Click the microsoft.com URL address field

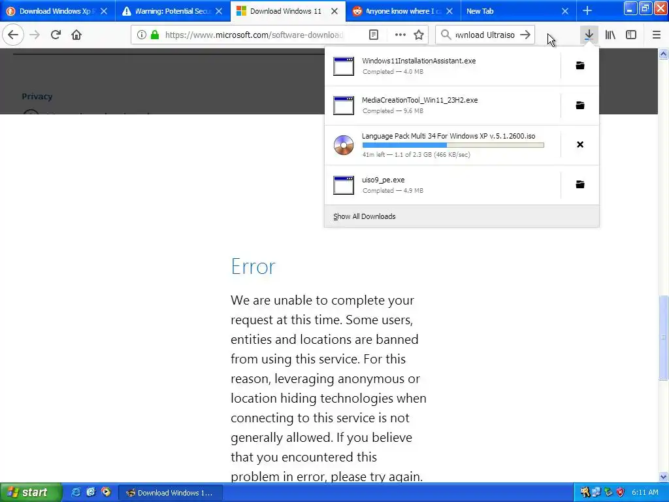(x=254, y=35)
